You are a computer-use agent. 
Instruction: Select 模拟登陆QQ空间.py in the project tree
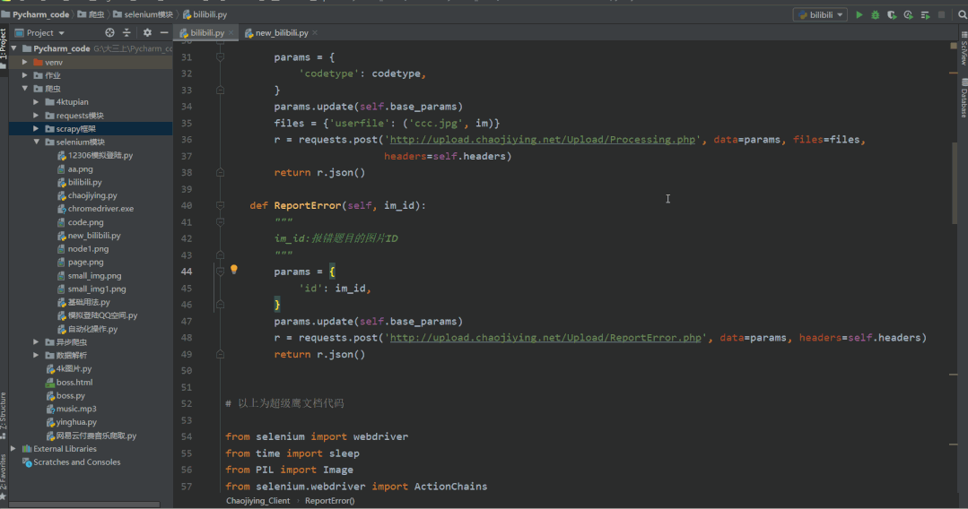102,315
